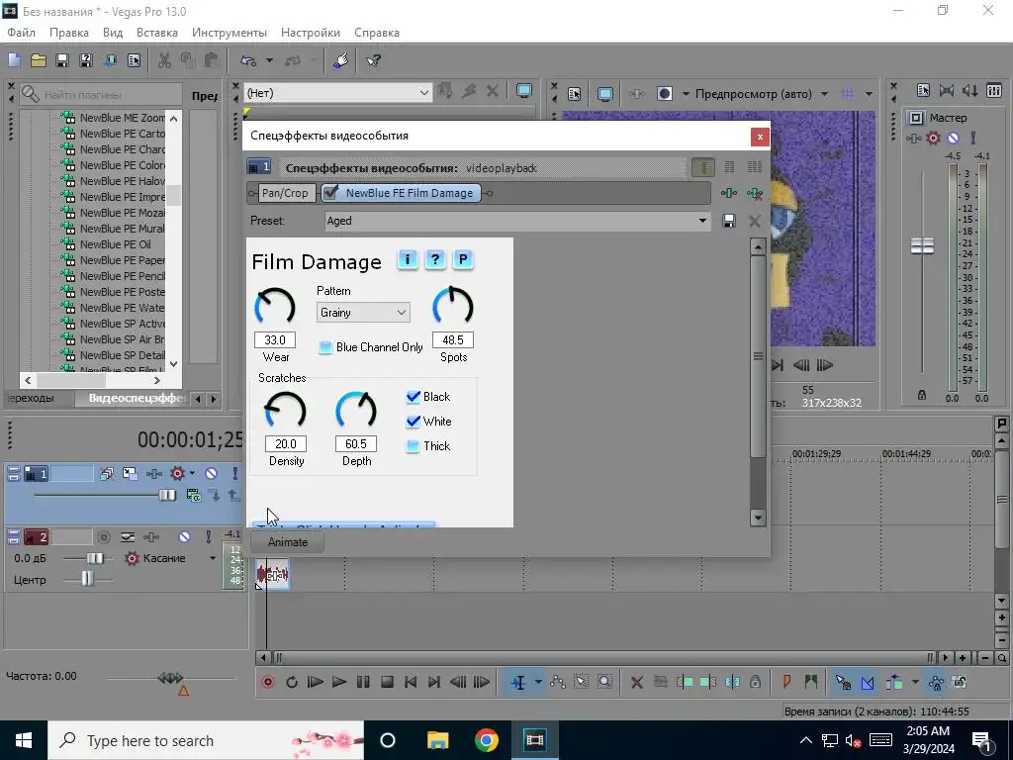Disable NewBlue FE Film Damage checkbox
Viewport: 1013px width, 760px height.
[330, 193]
